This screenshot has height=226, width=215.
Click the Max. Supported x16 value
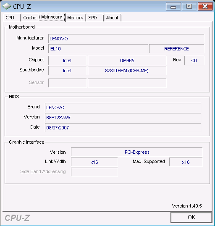click(x=186, y=162)
